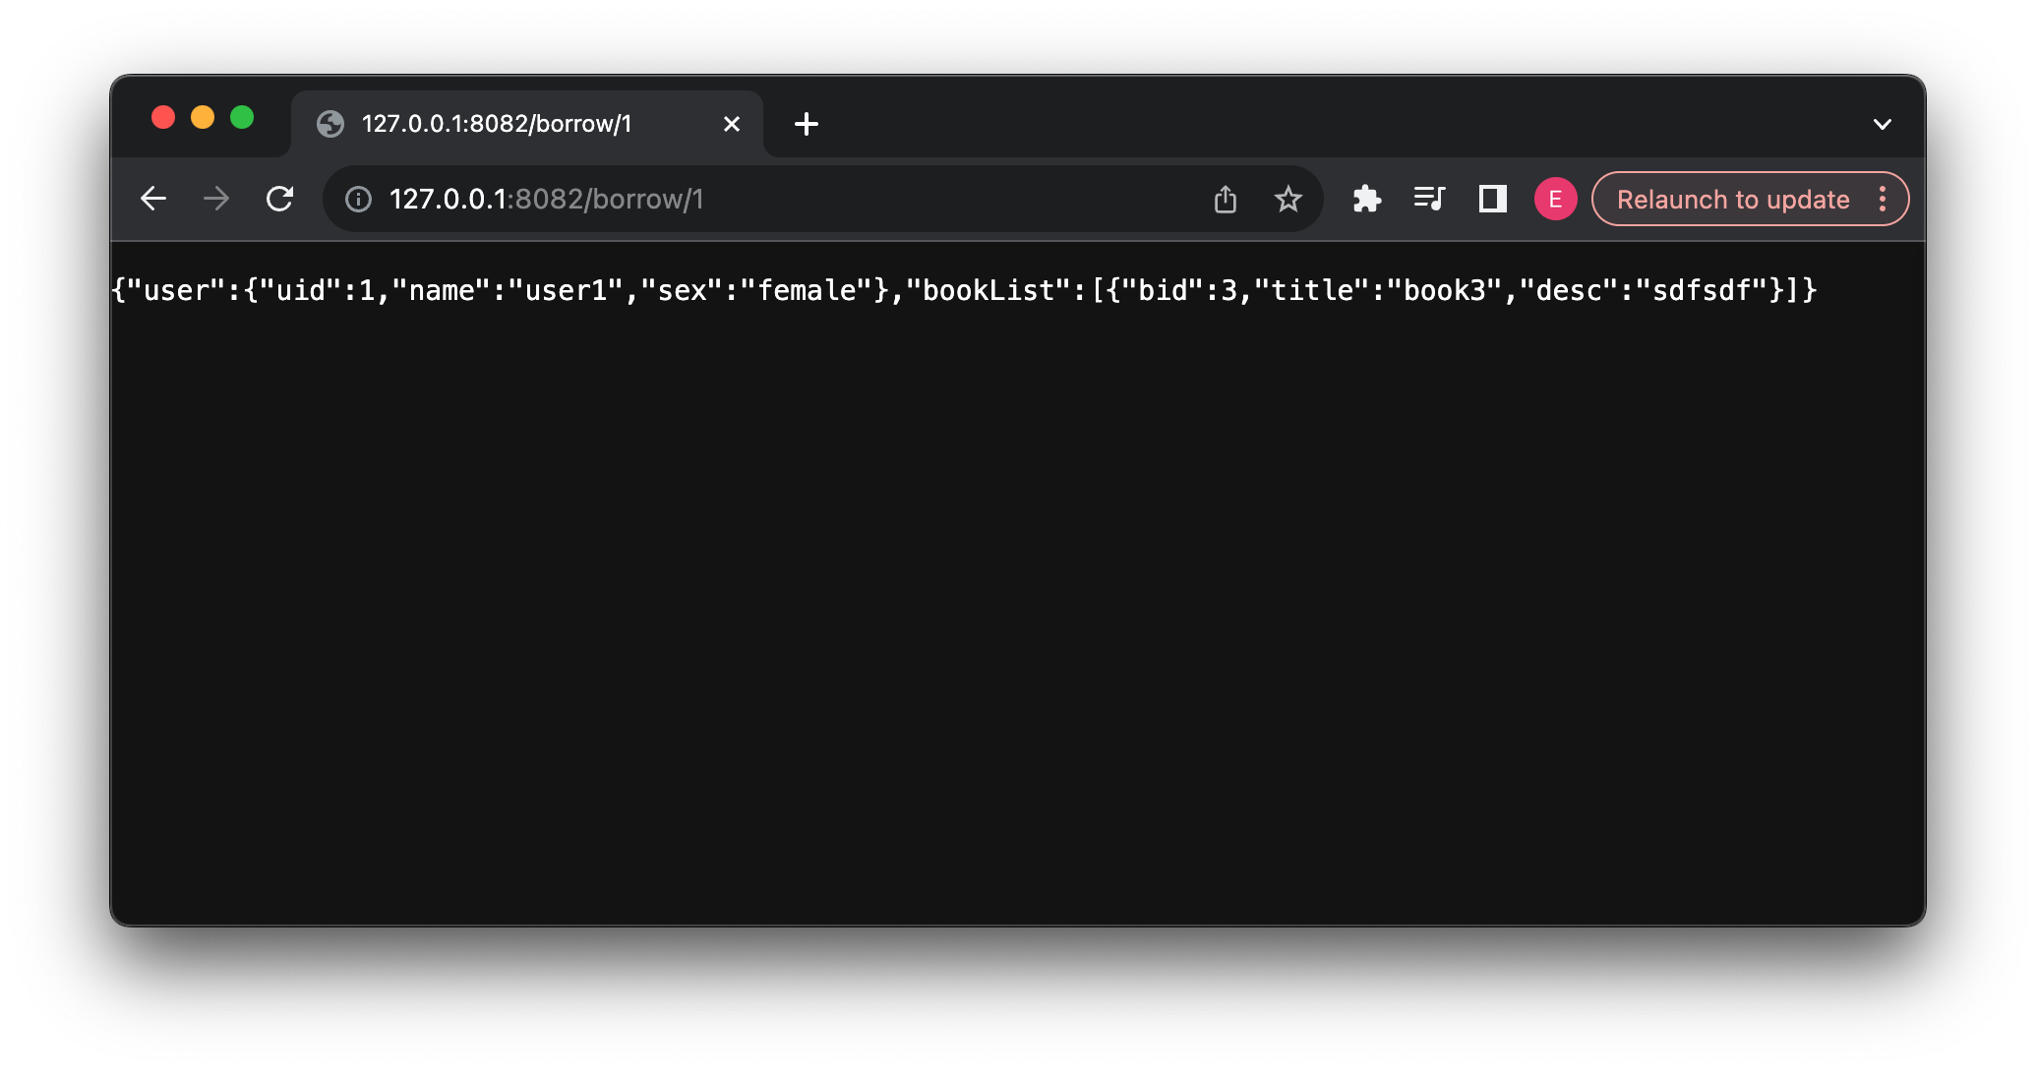The width and height of the screenshot is (2036, 1072).
Task: Click the reload page icon
Action: click(x=279, y=198)
